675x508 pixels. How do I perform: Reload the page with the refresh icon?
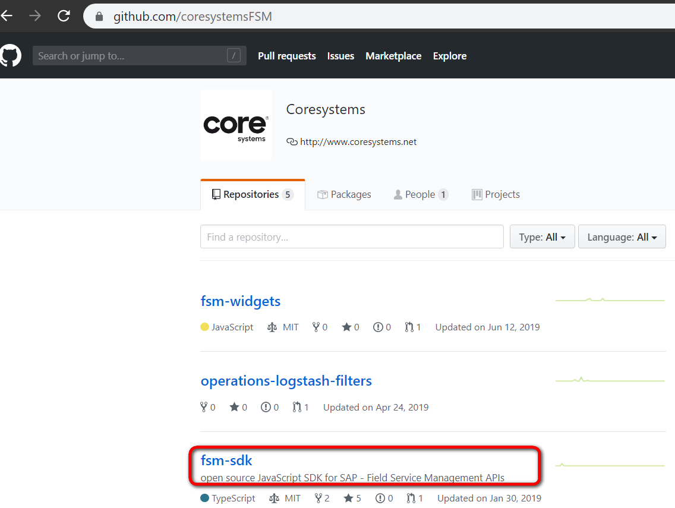click(x=64, y=17)
